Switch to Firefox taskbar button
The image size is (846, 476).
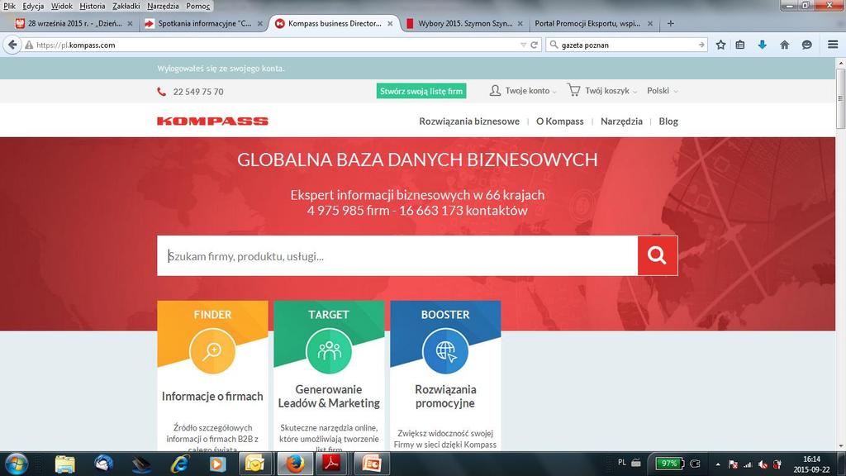295,464
